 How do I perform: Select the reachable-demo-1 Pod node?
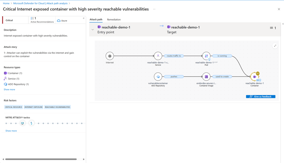point(206,56)
